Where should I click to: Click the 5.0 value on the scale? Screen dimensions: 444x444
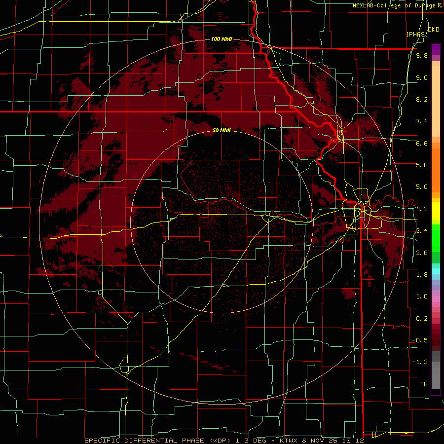click(x=422, y=187)
